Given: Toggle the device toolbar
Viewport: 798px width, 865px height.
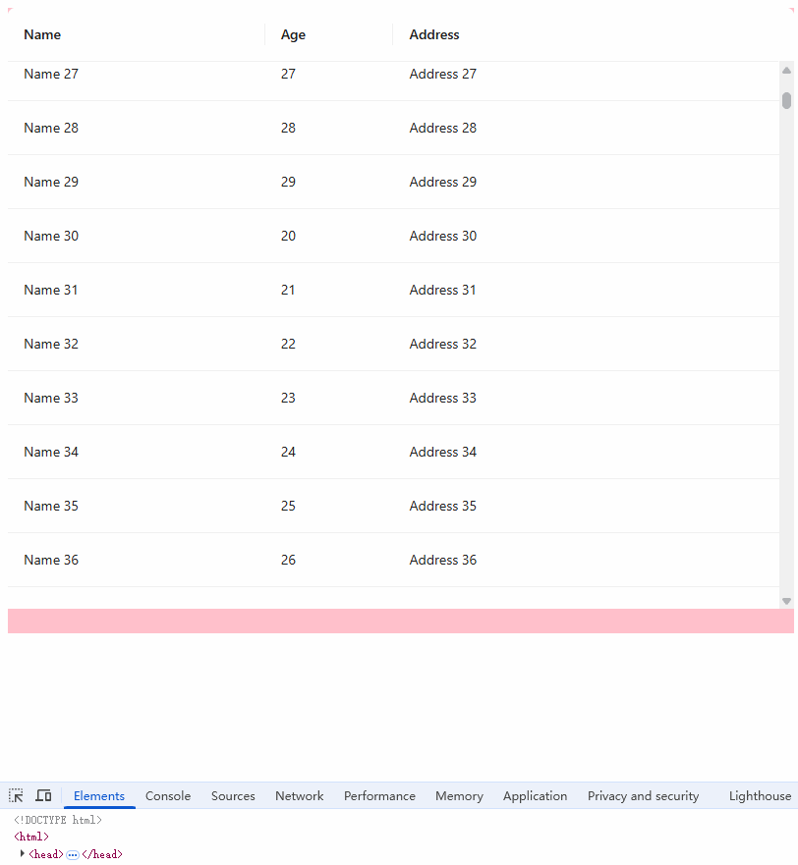Looking at the screenshot, I should click(43, 795).
